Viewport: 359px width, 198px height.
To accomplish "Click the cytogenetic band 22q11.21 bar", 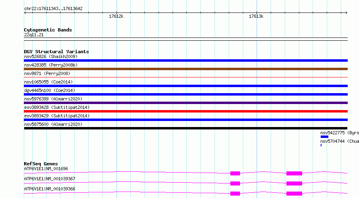I will (x=186, y=39).
